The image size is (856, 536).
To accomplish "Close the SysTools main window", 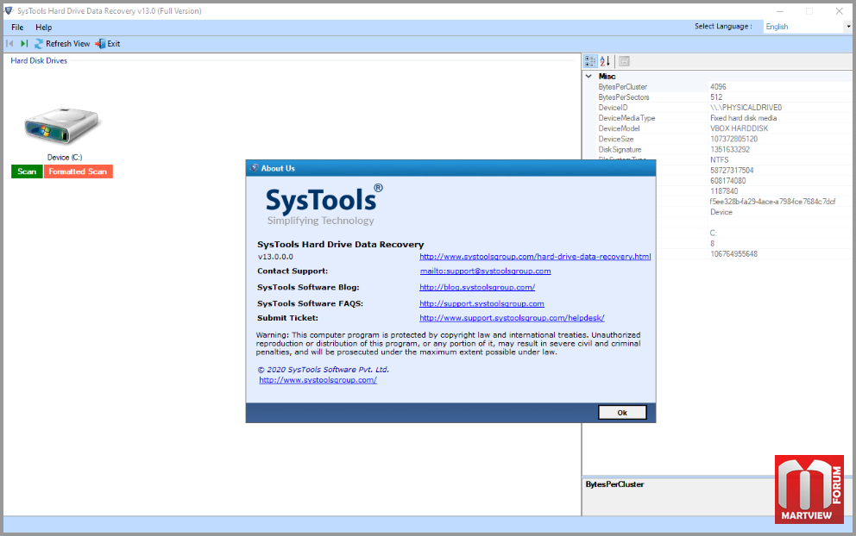I will click(839, 11).
